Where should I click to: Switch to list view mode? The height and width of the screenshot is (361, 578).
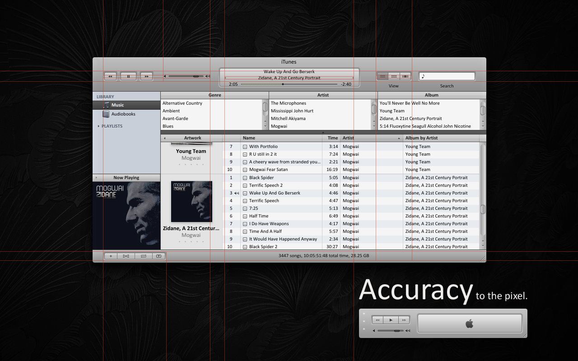coord(382,76)
